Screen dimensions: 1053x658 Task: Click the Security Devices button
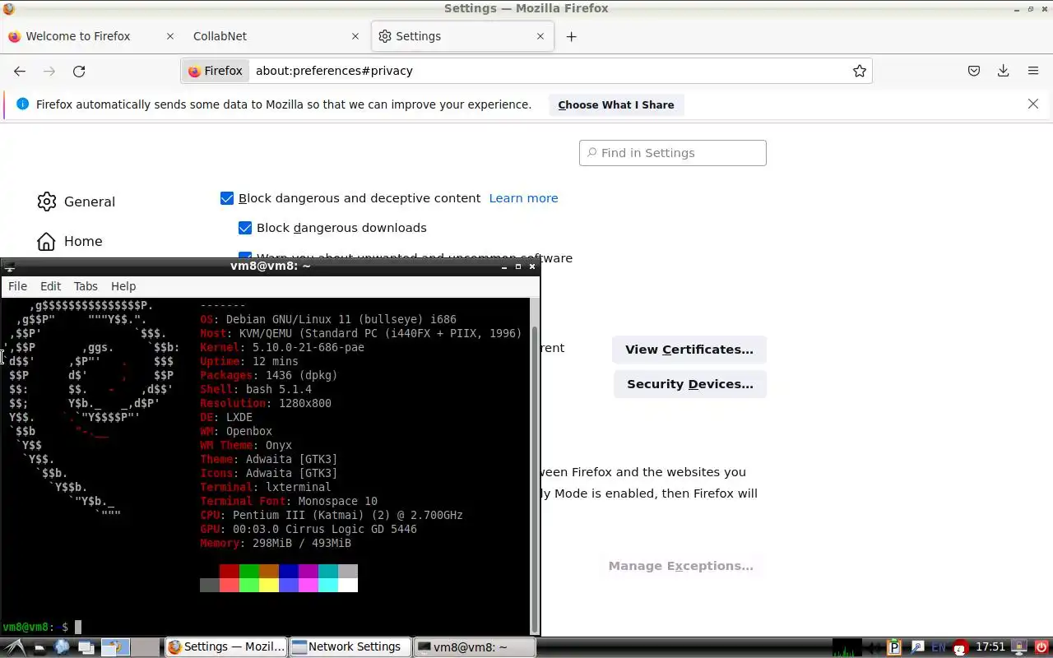pos(690,384)
